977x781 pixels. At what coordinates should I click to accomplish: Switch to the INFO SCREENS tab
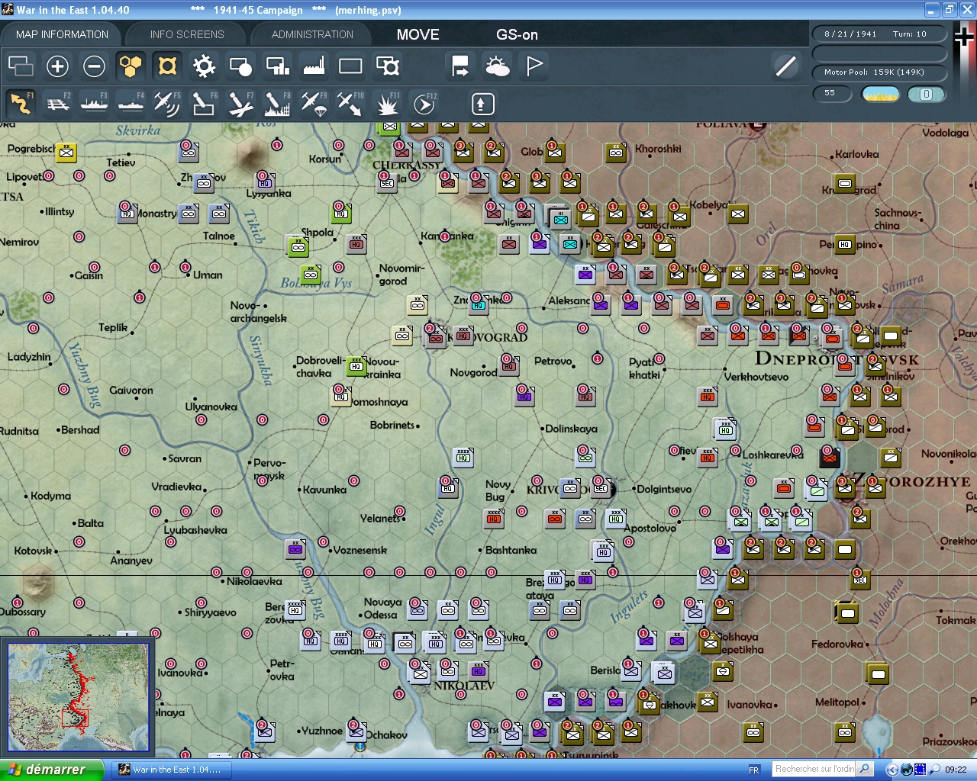click(187, 34)
